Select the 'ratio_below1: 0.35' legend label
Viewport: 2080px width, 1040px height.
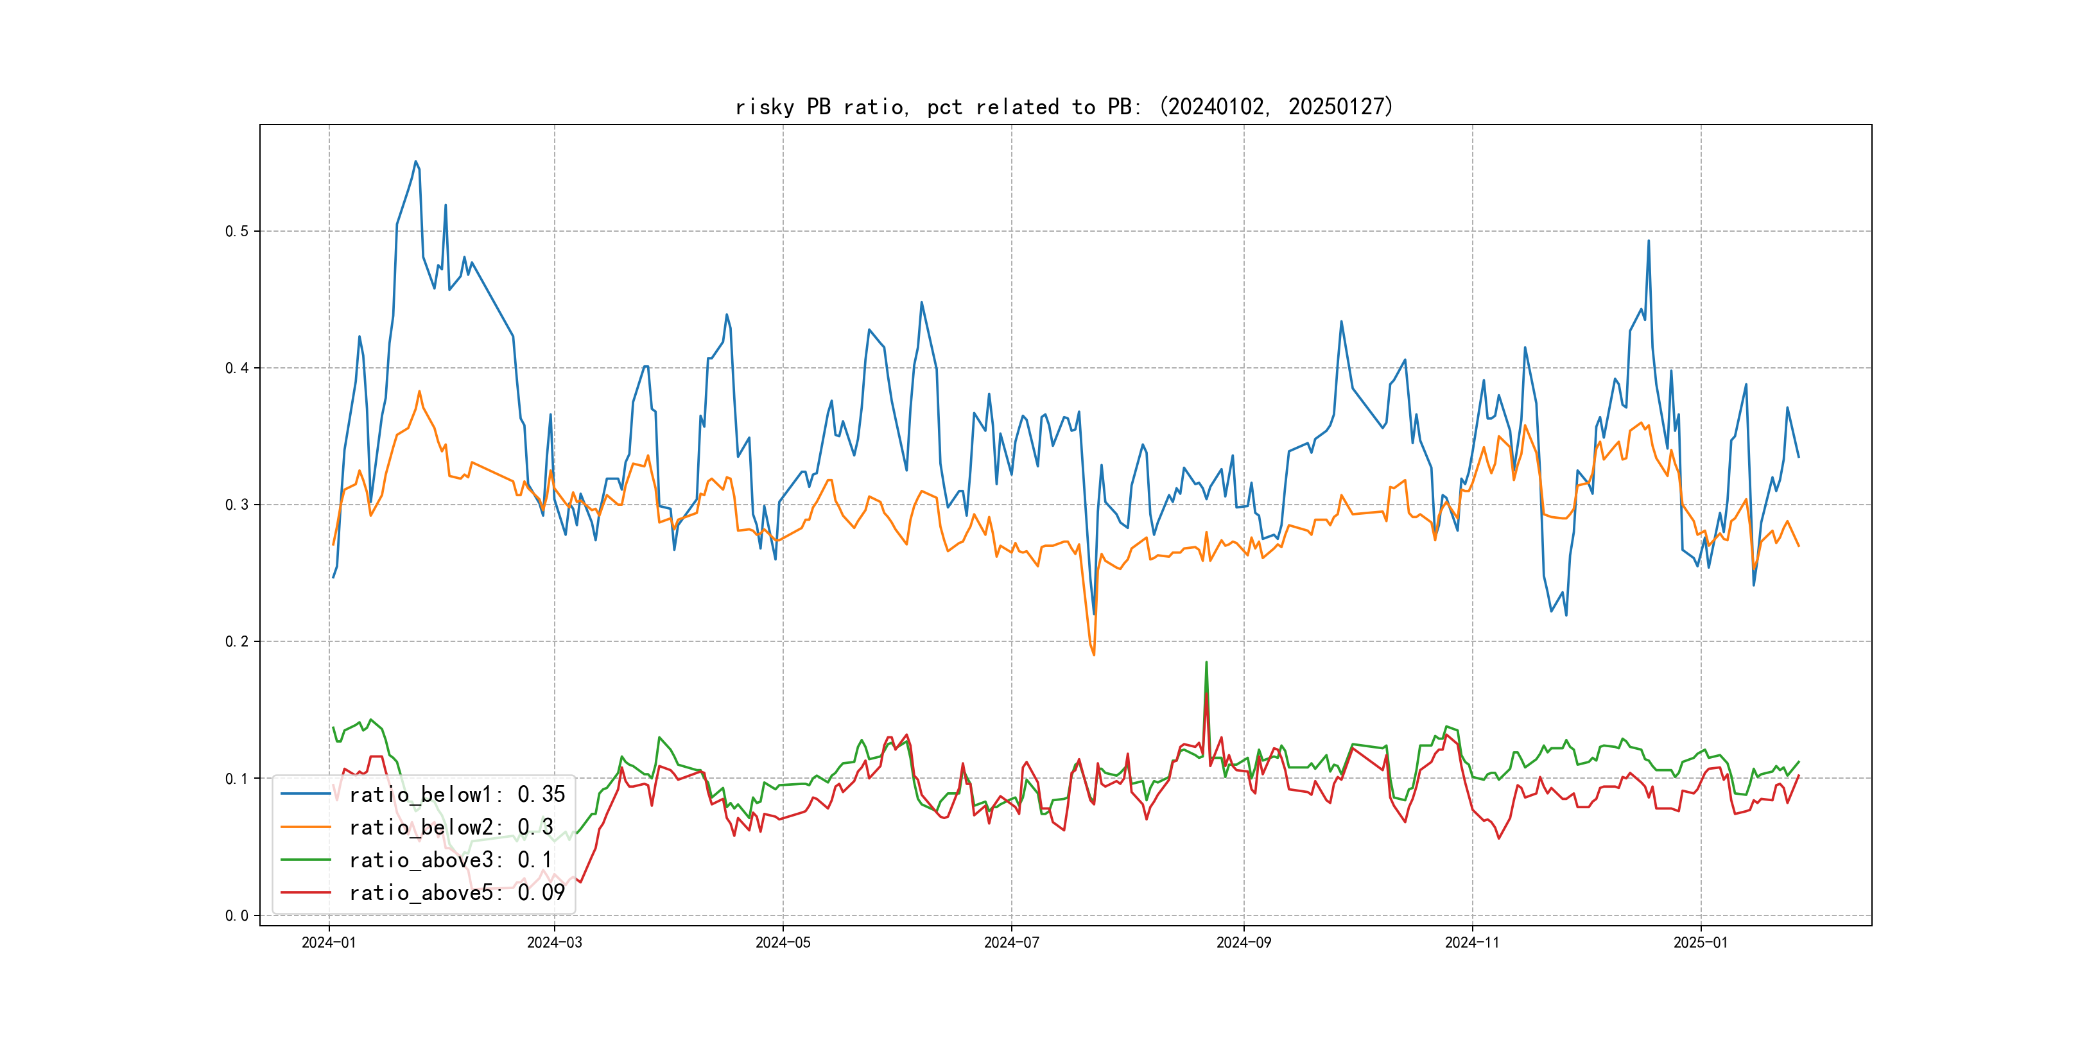tap(457, 795)
